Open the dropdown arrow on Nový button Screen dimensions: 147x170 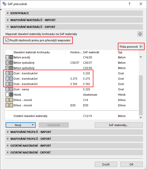[x=33, y=125]
